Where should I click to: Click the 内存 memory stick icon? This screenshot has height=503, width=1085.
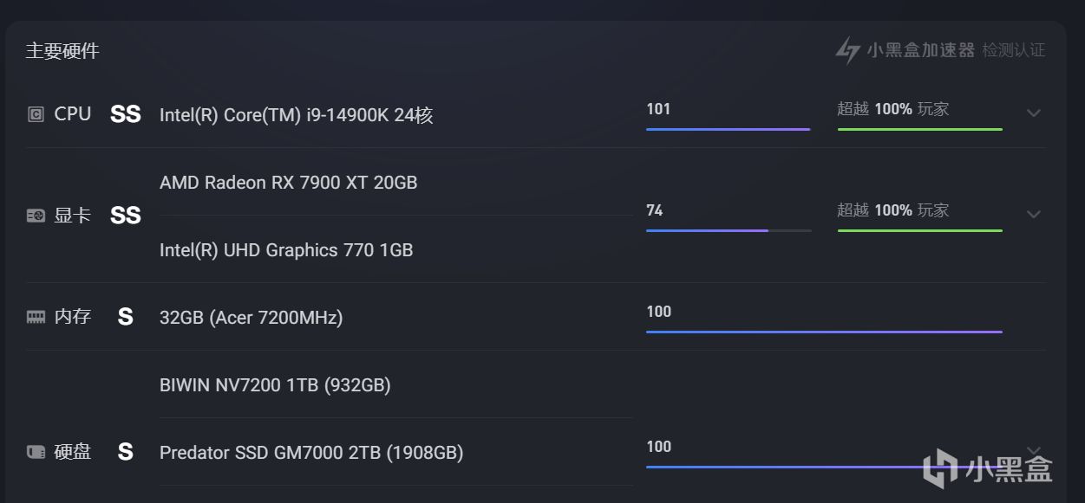pos(36,317)
